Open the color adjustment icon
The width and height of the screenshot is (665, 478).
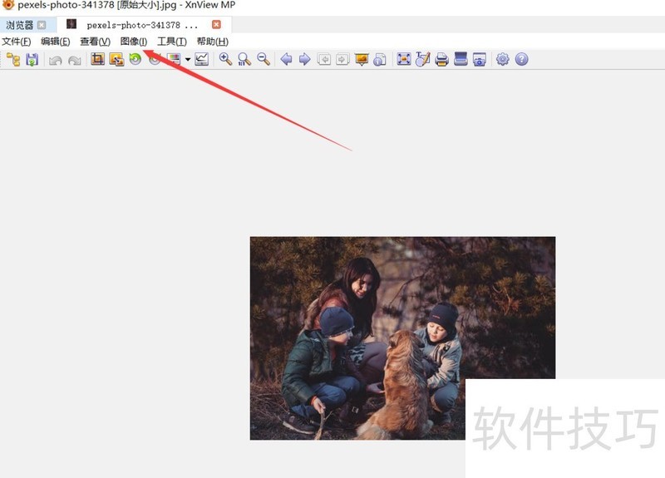coord(174,59)
